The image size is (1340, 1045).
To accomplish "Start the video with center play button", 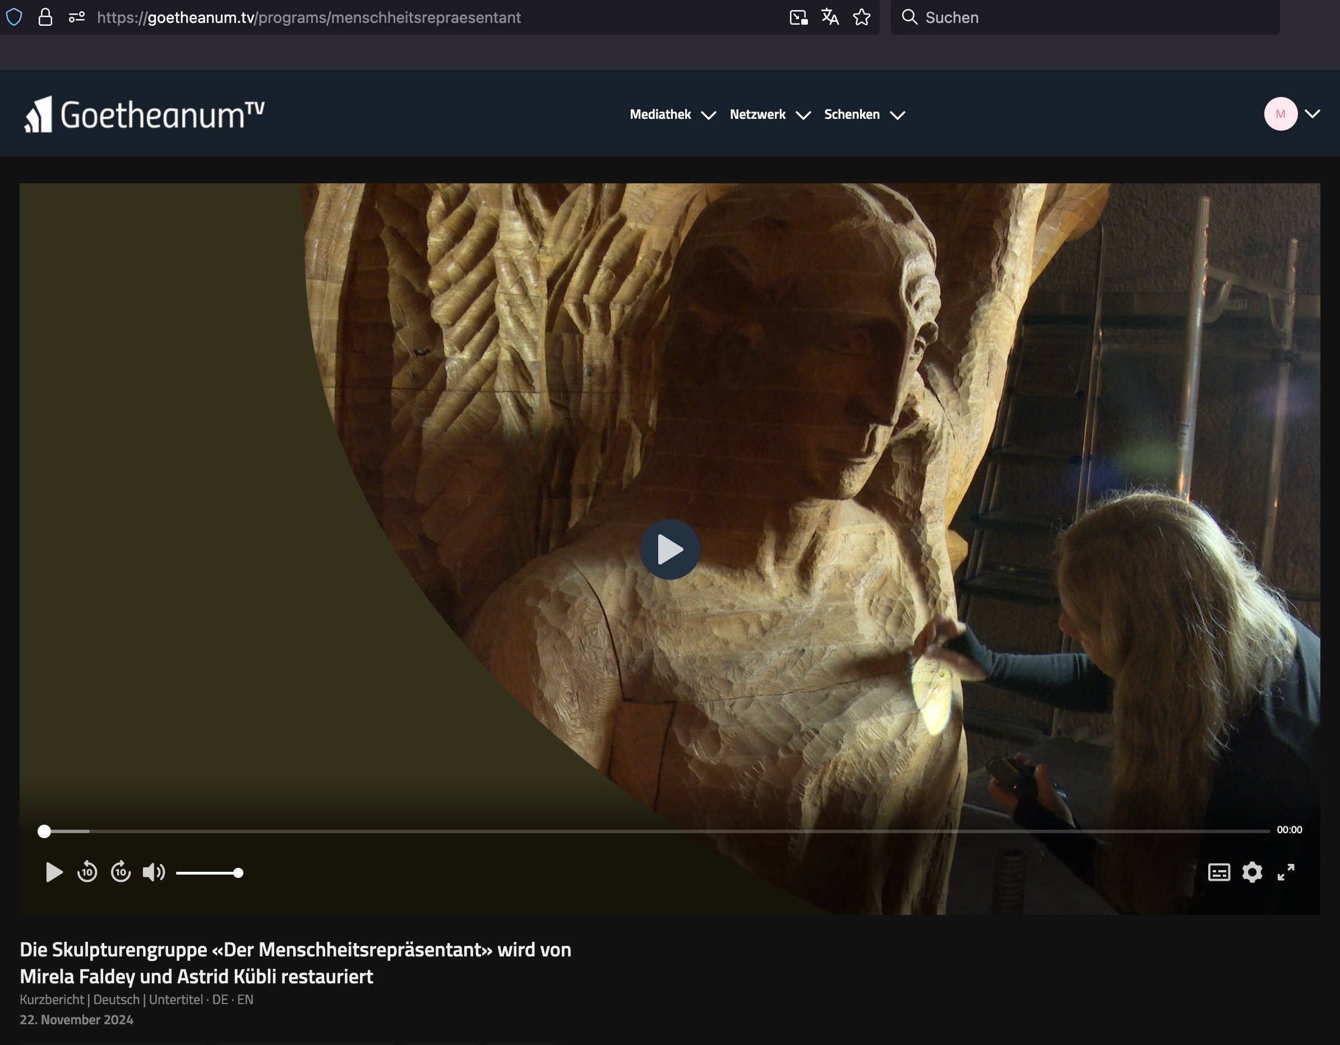I will (670, 549).
